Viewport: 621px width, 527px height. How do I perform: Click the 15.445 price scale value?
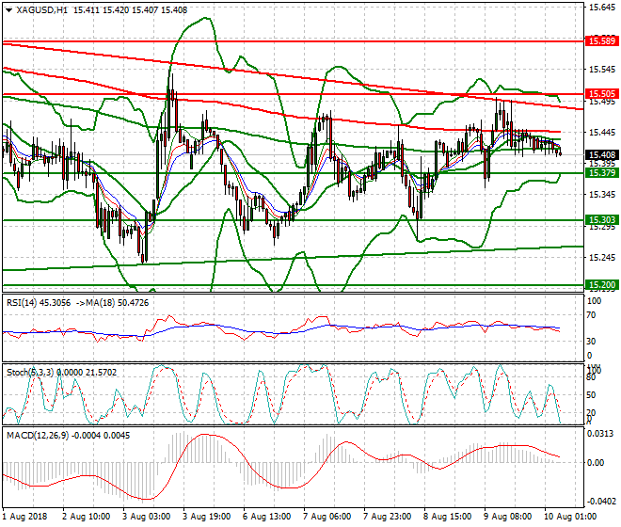click(602, 133)
